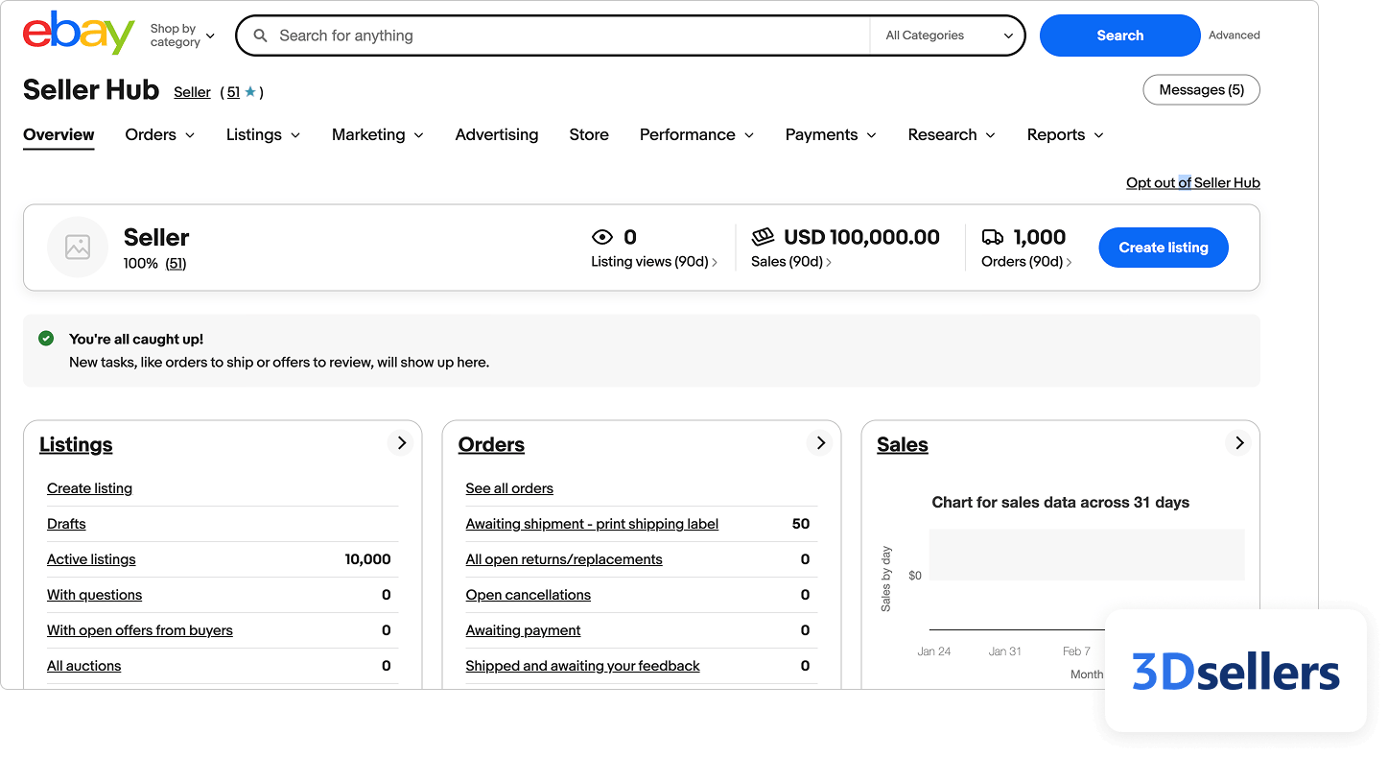Expand the Listings menu

[x=263, y=135]
